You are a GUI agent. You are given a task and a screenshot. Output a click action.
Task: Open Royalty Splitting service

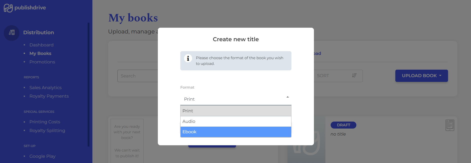click(47, 131)
